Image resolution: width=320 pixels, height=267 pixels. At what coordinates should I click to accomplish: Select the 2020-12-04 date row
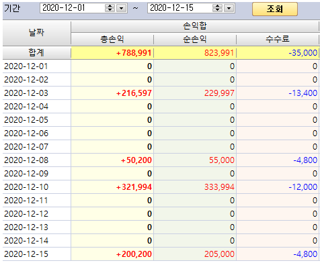pos(36,107)
